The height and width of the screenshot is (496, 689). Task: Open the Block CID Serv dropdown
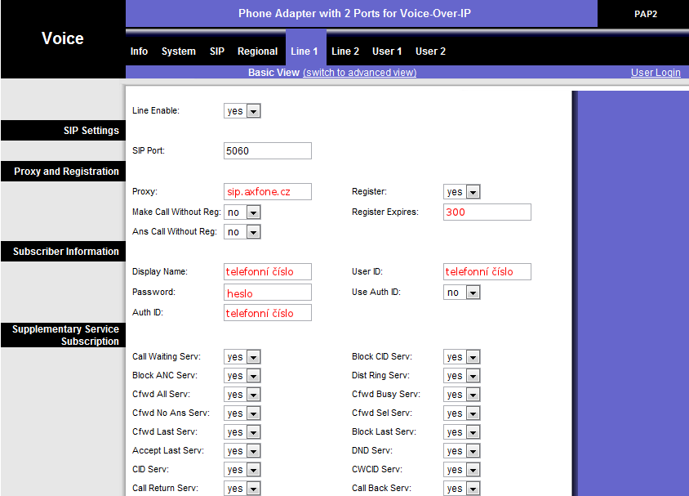[x=462, y=357]
